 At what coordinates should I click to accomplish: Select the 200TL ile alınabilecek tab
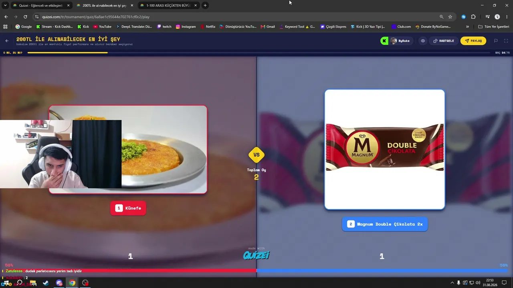point(104,6)
